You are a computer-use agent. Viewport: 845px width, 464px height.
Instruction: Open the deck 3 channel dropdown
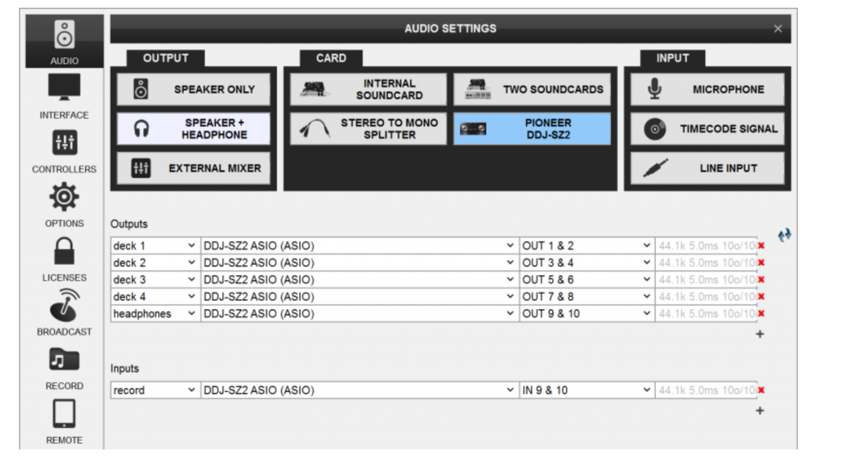pos(155,280)
